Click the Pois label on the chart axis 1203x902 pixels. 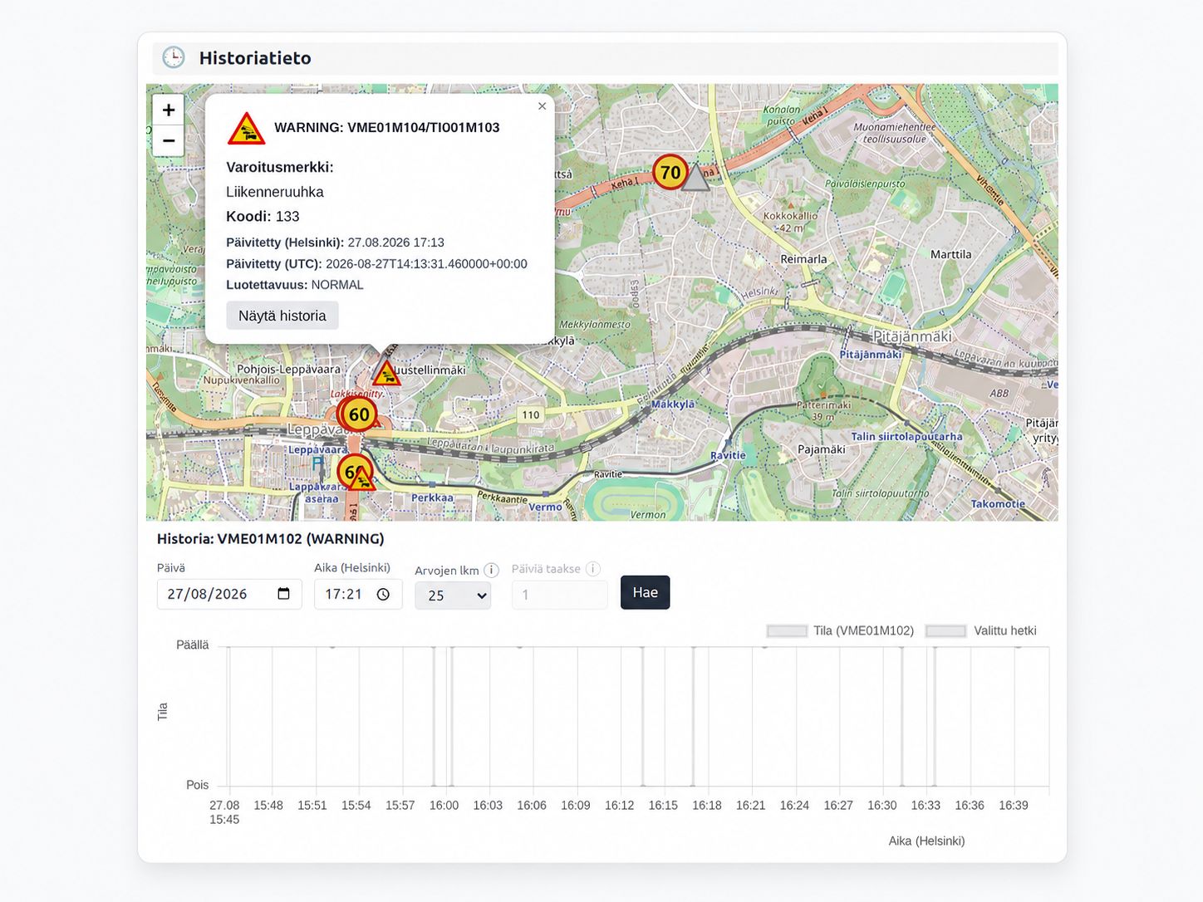[x=198, y=785]
